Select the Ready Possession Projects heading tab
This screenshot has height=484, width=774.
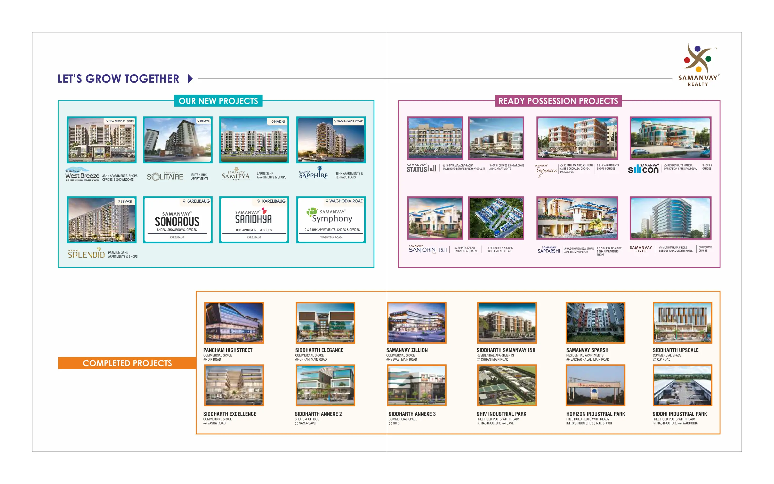[x=558, y=101]
